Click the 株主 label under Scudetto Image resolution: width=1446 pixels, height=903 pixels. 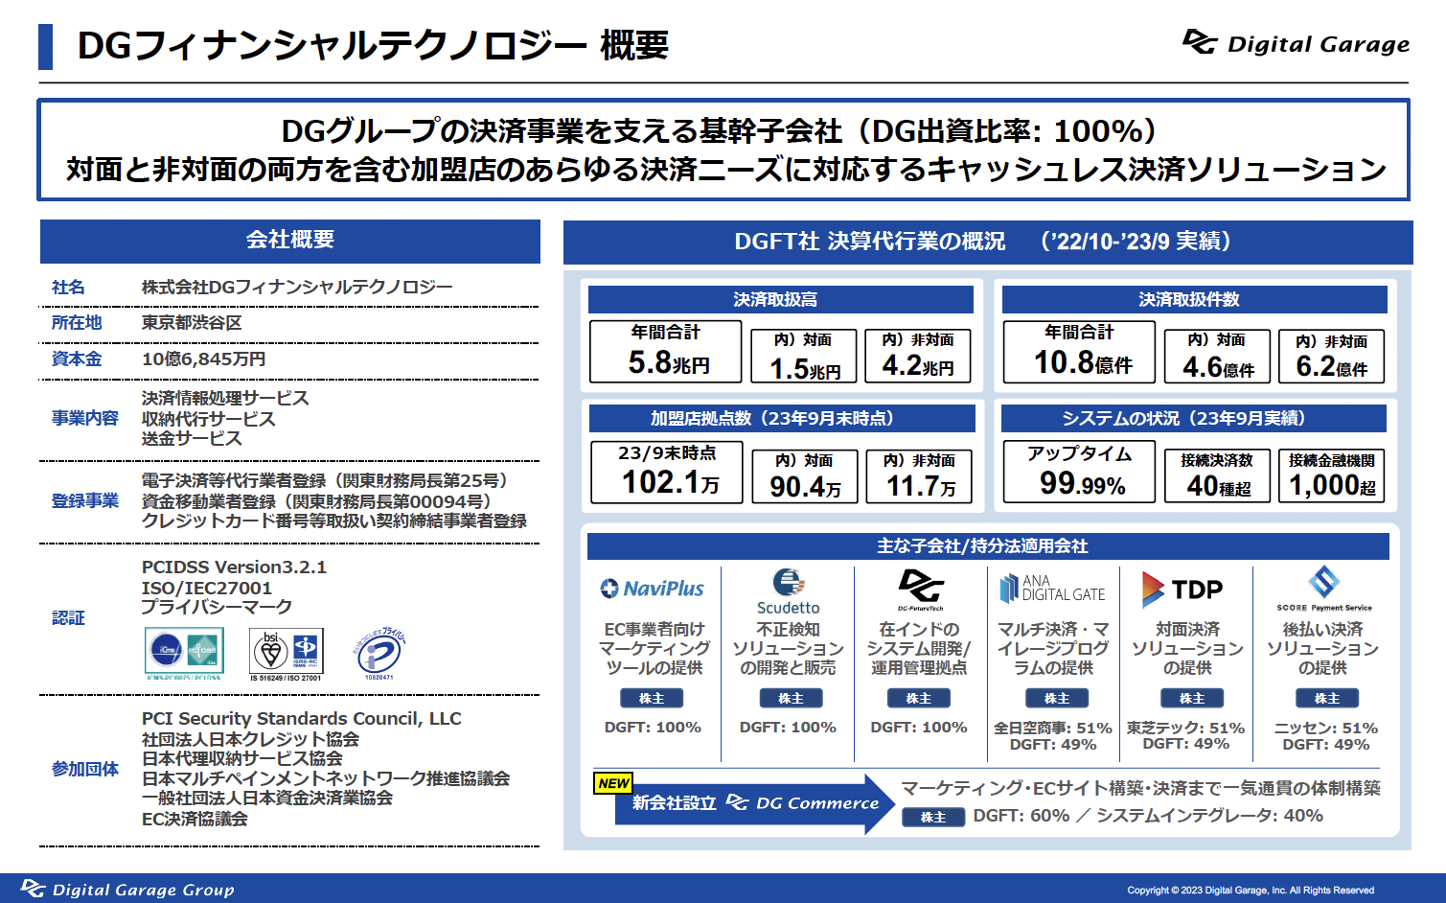791,699
